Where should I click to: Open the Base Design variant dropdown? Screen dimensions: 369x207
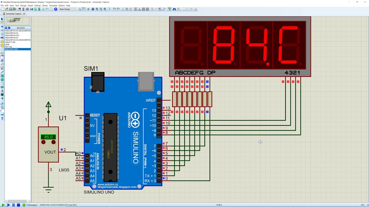click(x=67, y=9)
